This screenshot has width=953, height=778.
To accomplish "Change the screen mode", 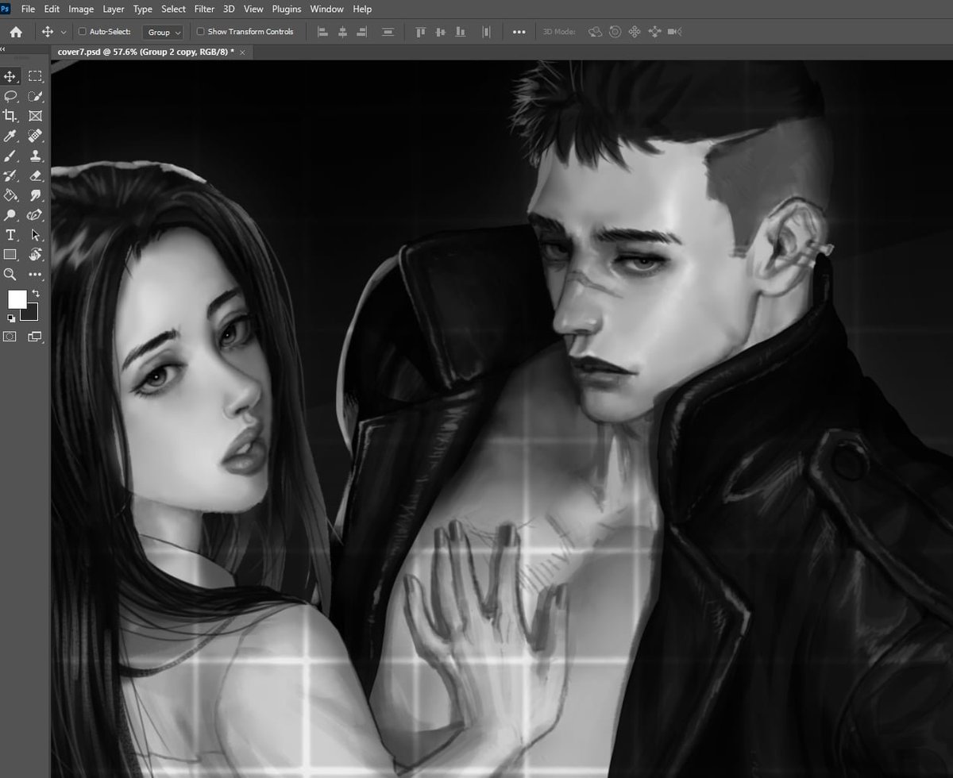I will 35,337.
